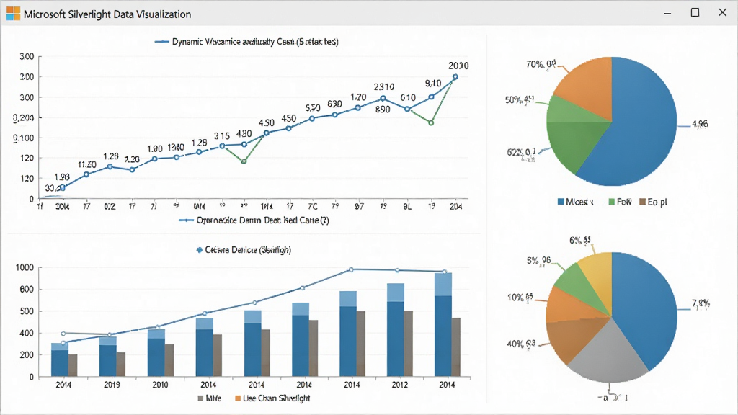The height and width of the screenshot is (415, 738).
Task: Click the '9,100' y-axis label
Action: [x=23, y=138]
